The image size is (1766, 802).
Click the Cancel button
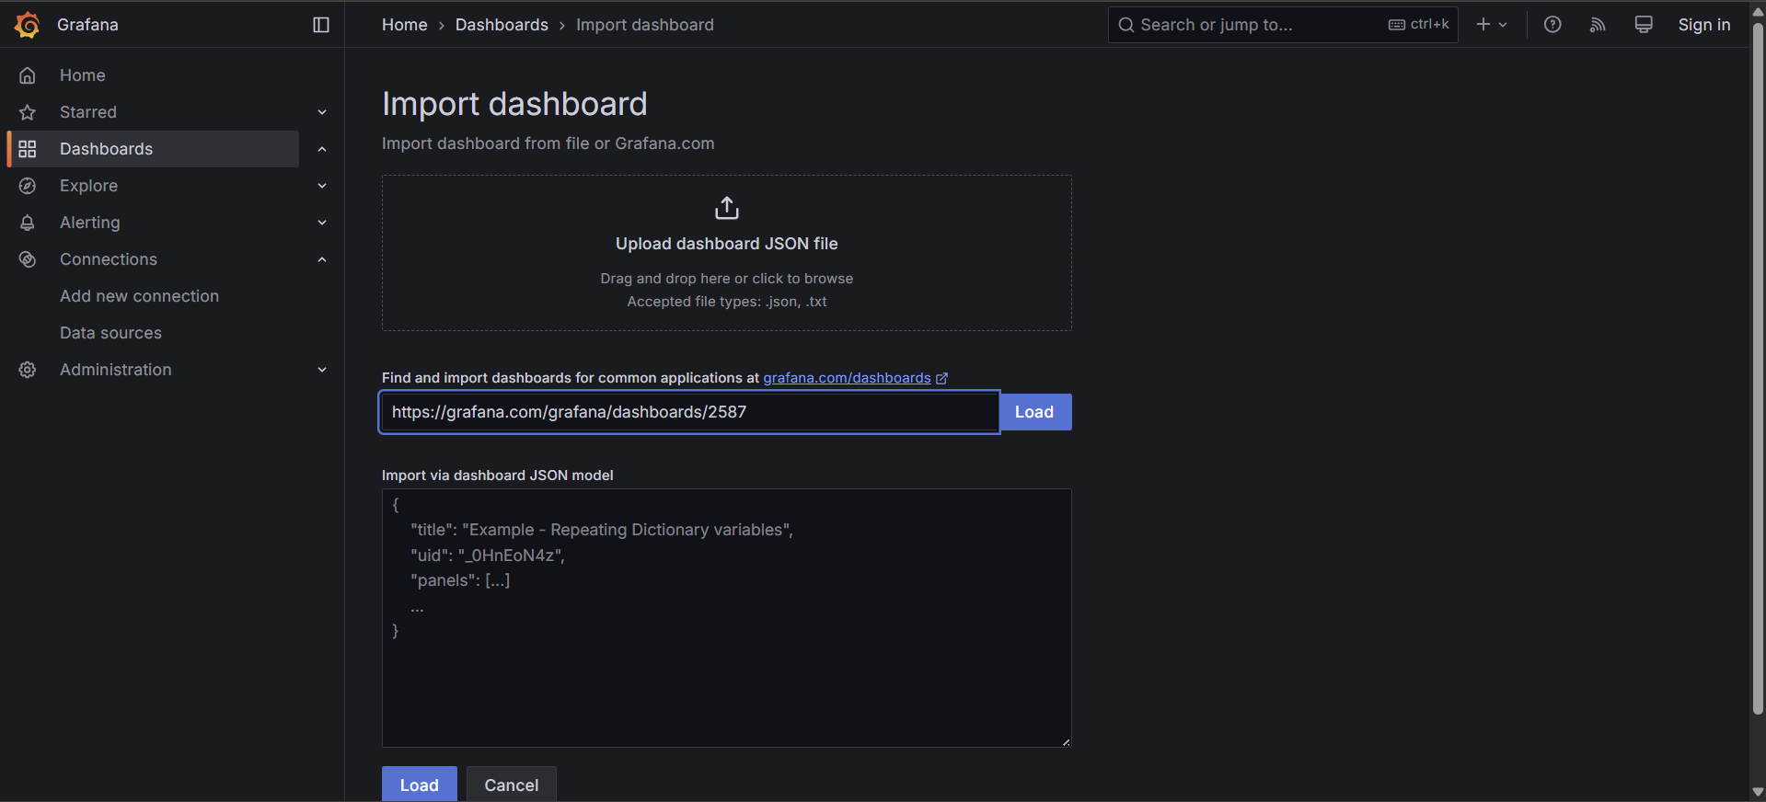[512, 785]
